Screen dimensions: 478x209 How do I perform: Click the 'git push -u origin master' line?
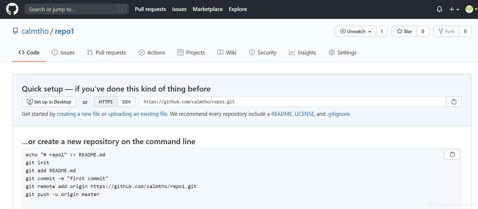[63, 194]
